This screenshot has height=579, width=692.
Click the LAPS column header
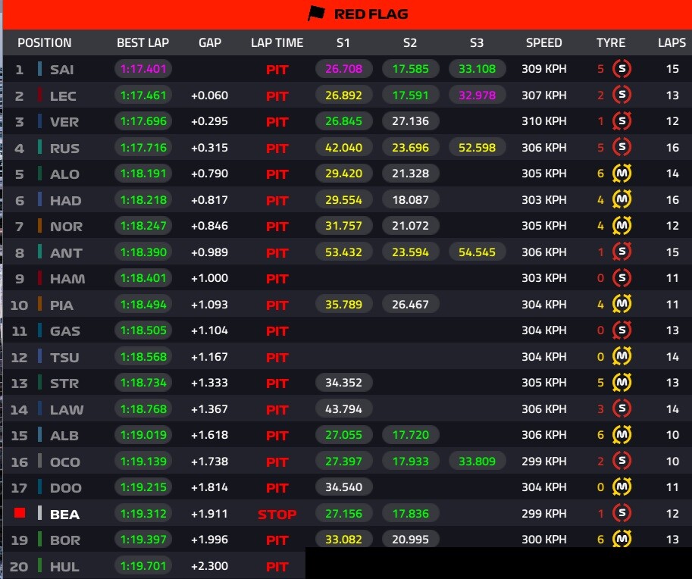pyautogui.click(x=672, y=42)
